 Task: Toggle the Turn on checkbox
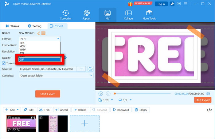[x=4, y=63]
